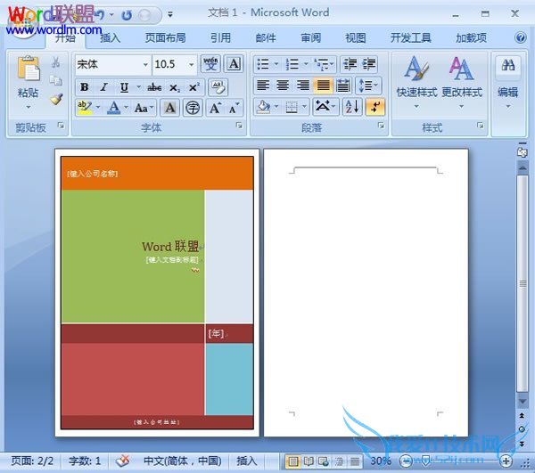Screen dimensions: 535x473
Task: Click the spelling check status icon
Action: 122,461
